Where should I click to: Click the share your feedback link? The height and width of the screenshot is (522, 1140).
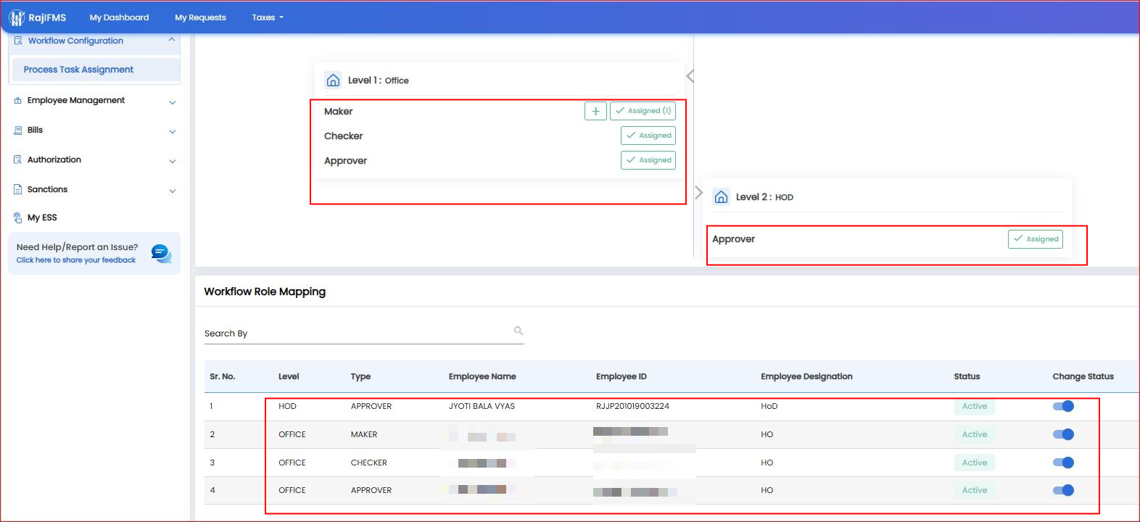76,260
